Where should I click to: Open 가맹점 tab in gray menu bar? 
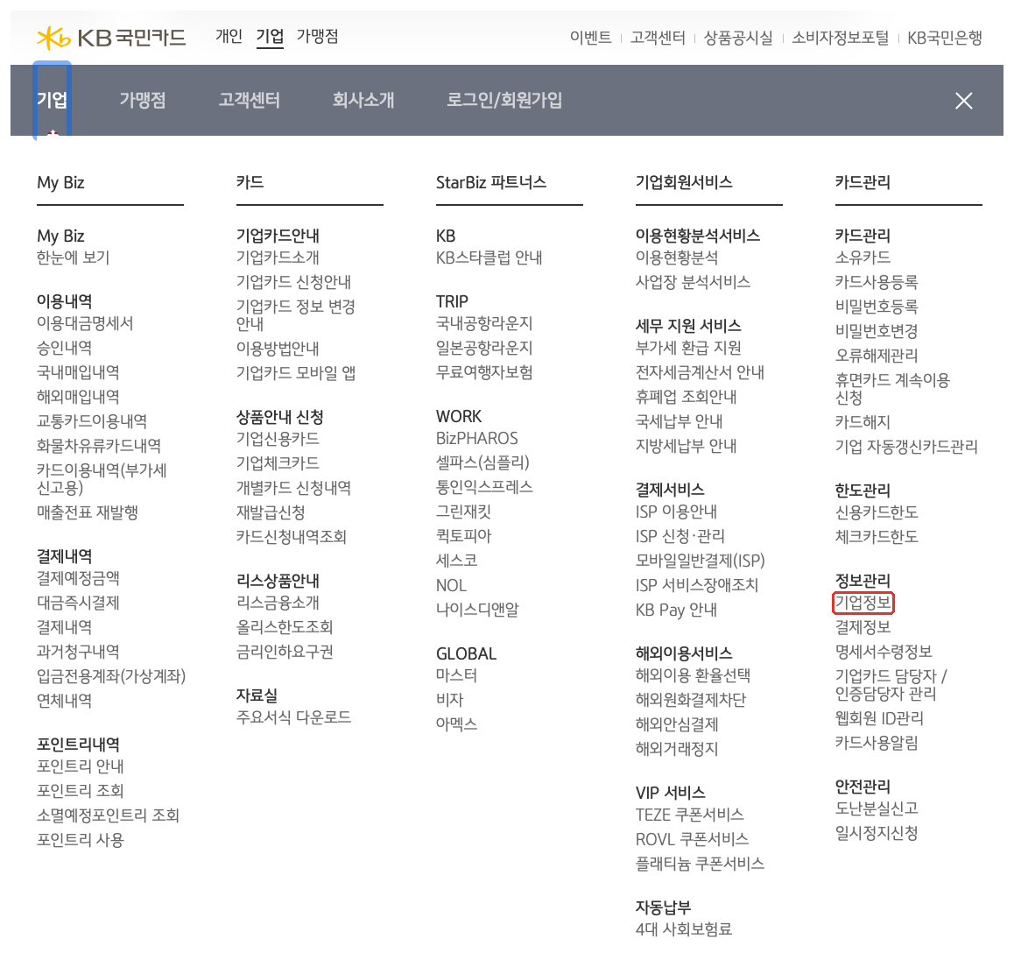click(x=142, y=100)
